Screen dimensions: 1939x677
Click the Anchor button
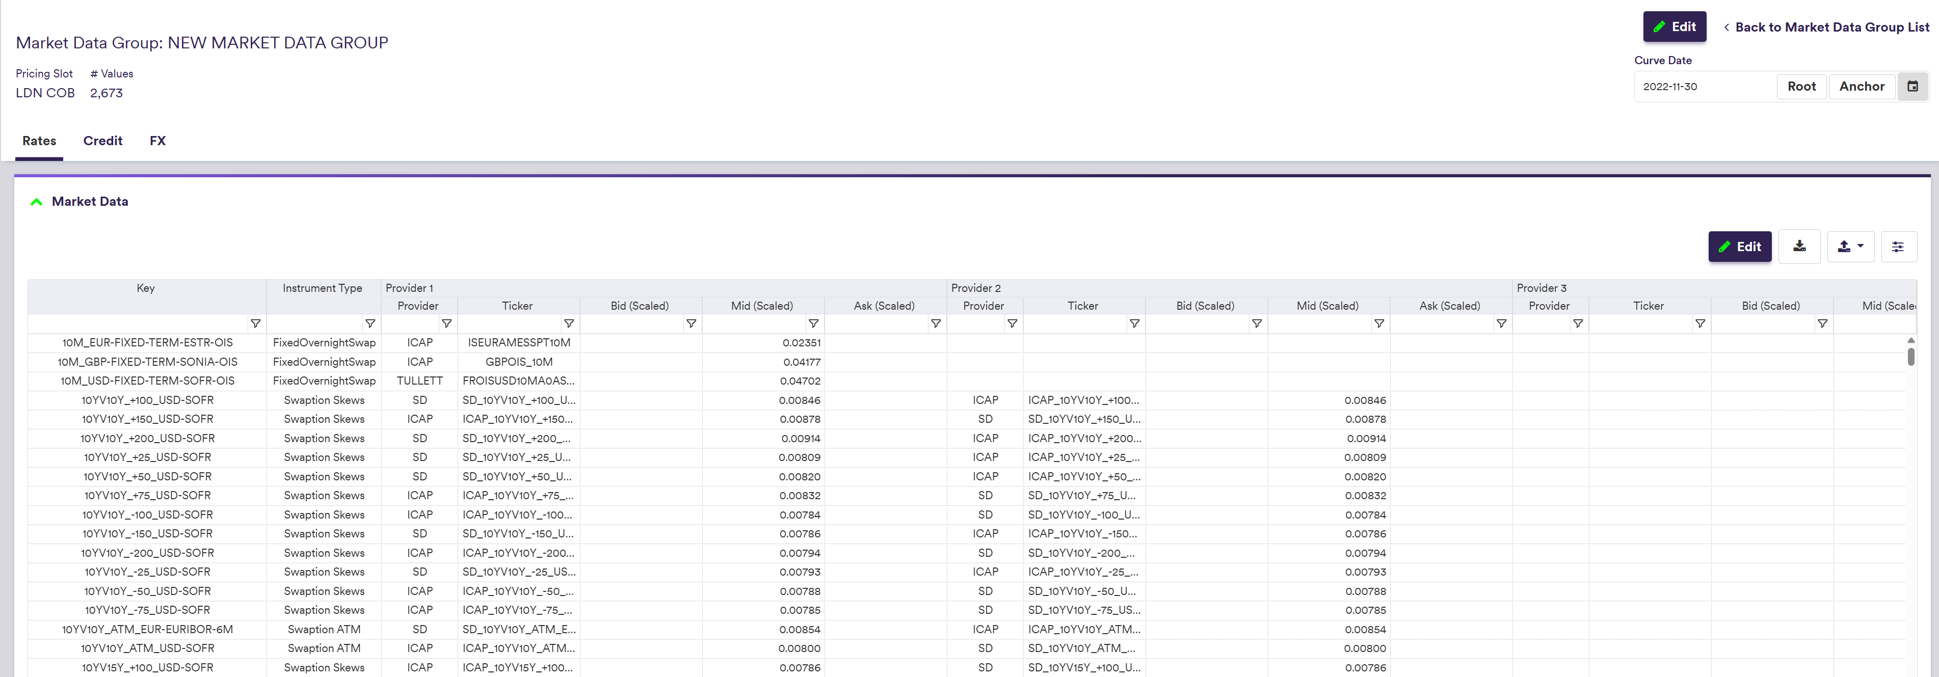click(x=1862, y=87)
